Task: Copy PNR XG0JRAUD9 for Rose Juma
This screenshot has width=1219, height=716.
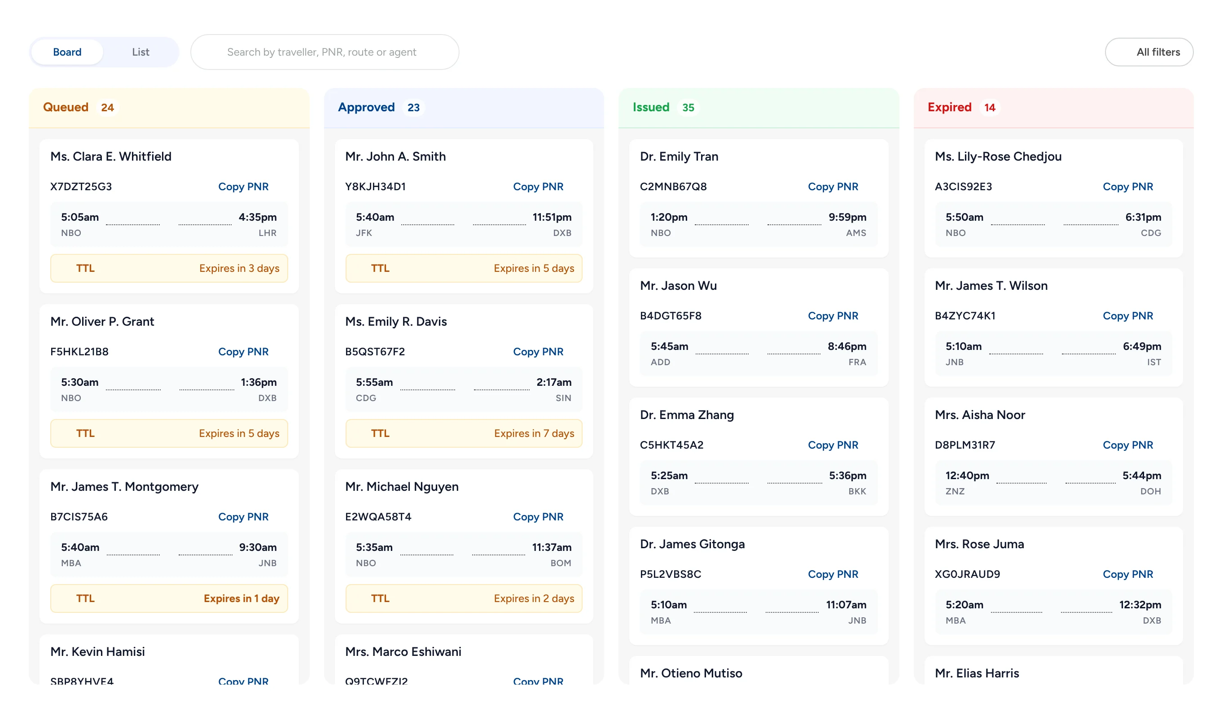Action: (x=1127, y=573)
